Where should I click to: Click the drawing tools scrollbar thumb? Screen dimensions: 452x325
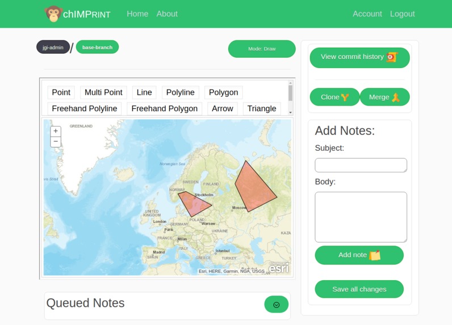[290, 93]
